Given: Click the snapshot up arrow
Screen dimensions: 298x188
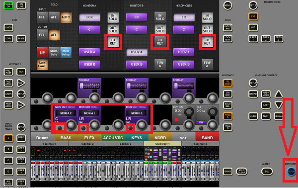Looking at the screenshot, I should tap(279, 94).
